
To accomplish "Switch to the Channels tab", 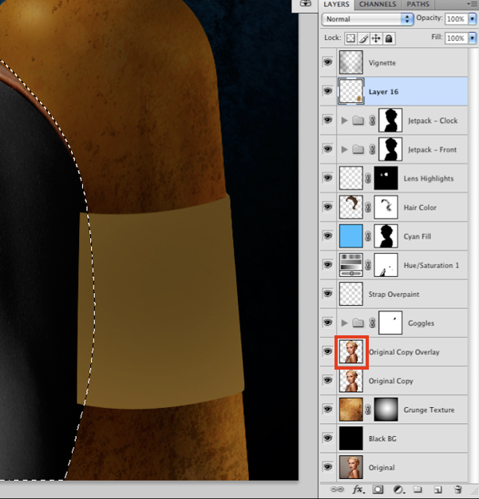I will click(x=378, y=4).
